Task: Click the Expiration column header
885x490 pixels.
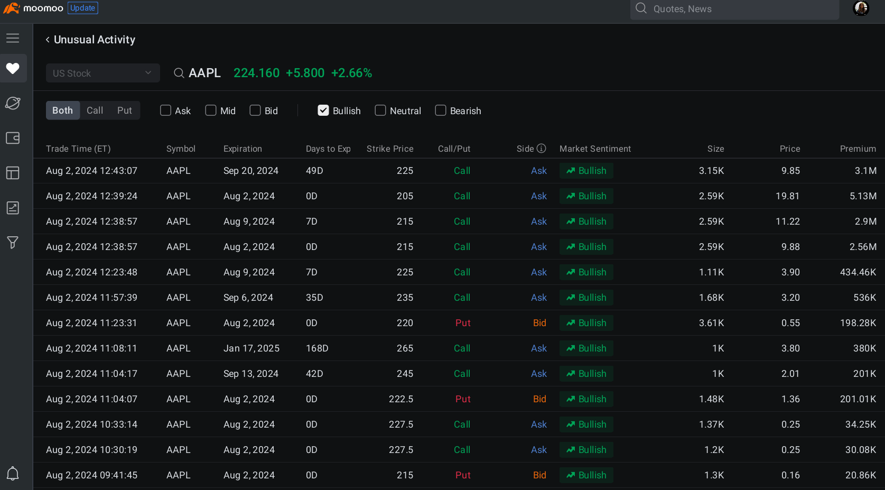Action: (243, 149)
